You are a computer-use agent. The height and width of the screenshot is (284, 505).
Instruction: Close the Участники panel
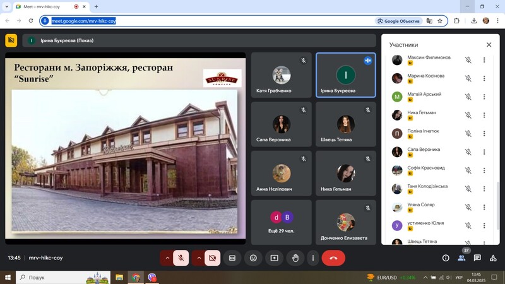pos(489,45)
